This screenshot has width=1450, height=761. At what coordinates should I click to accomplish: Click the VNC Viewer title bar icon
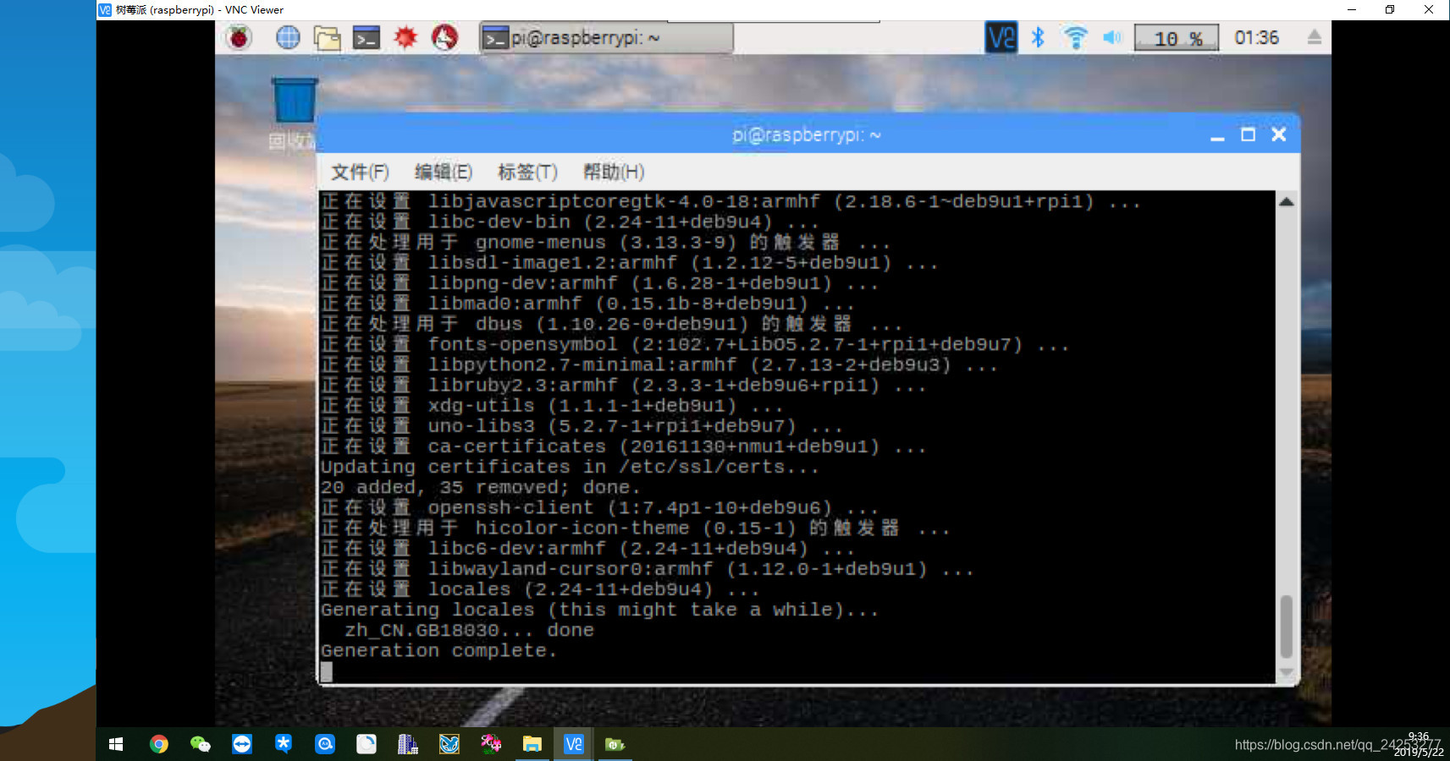105,10
